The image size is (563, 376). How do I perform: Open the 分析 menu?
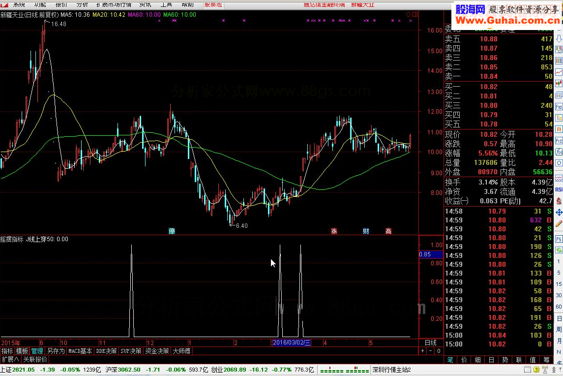82,4
